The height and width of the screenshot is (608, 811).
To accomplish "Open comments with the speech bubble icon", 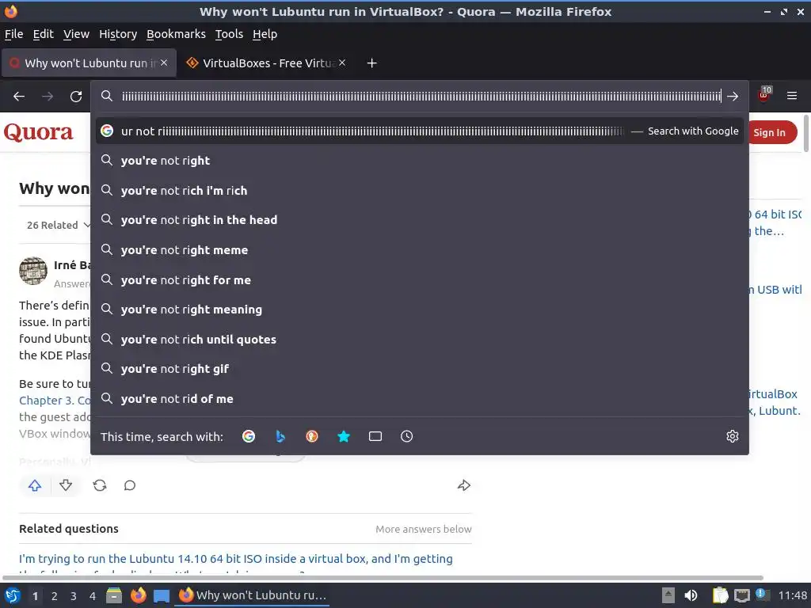I will click(130, 485).
